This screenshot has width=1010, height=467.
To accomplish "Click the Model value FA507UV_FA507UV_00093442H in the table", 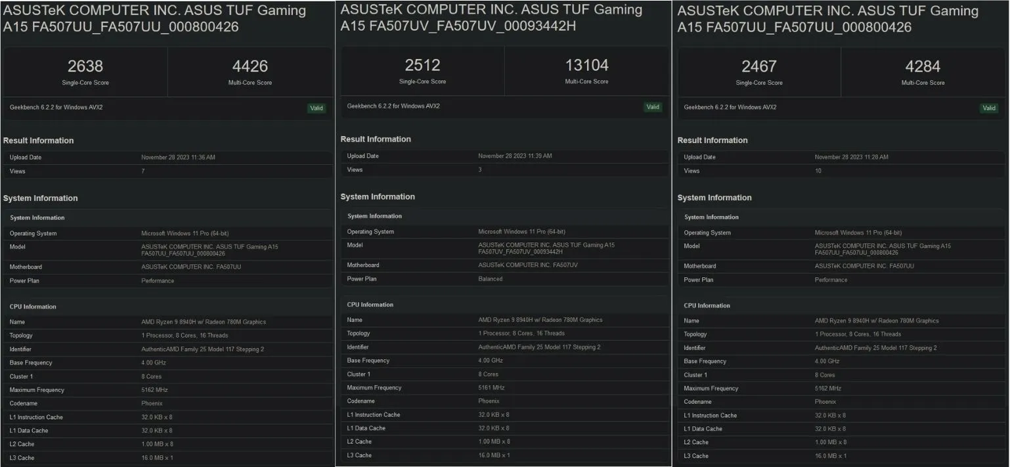I will (x=546, y=248).
